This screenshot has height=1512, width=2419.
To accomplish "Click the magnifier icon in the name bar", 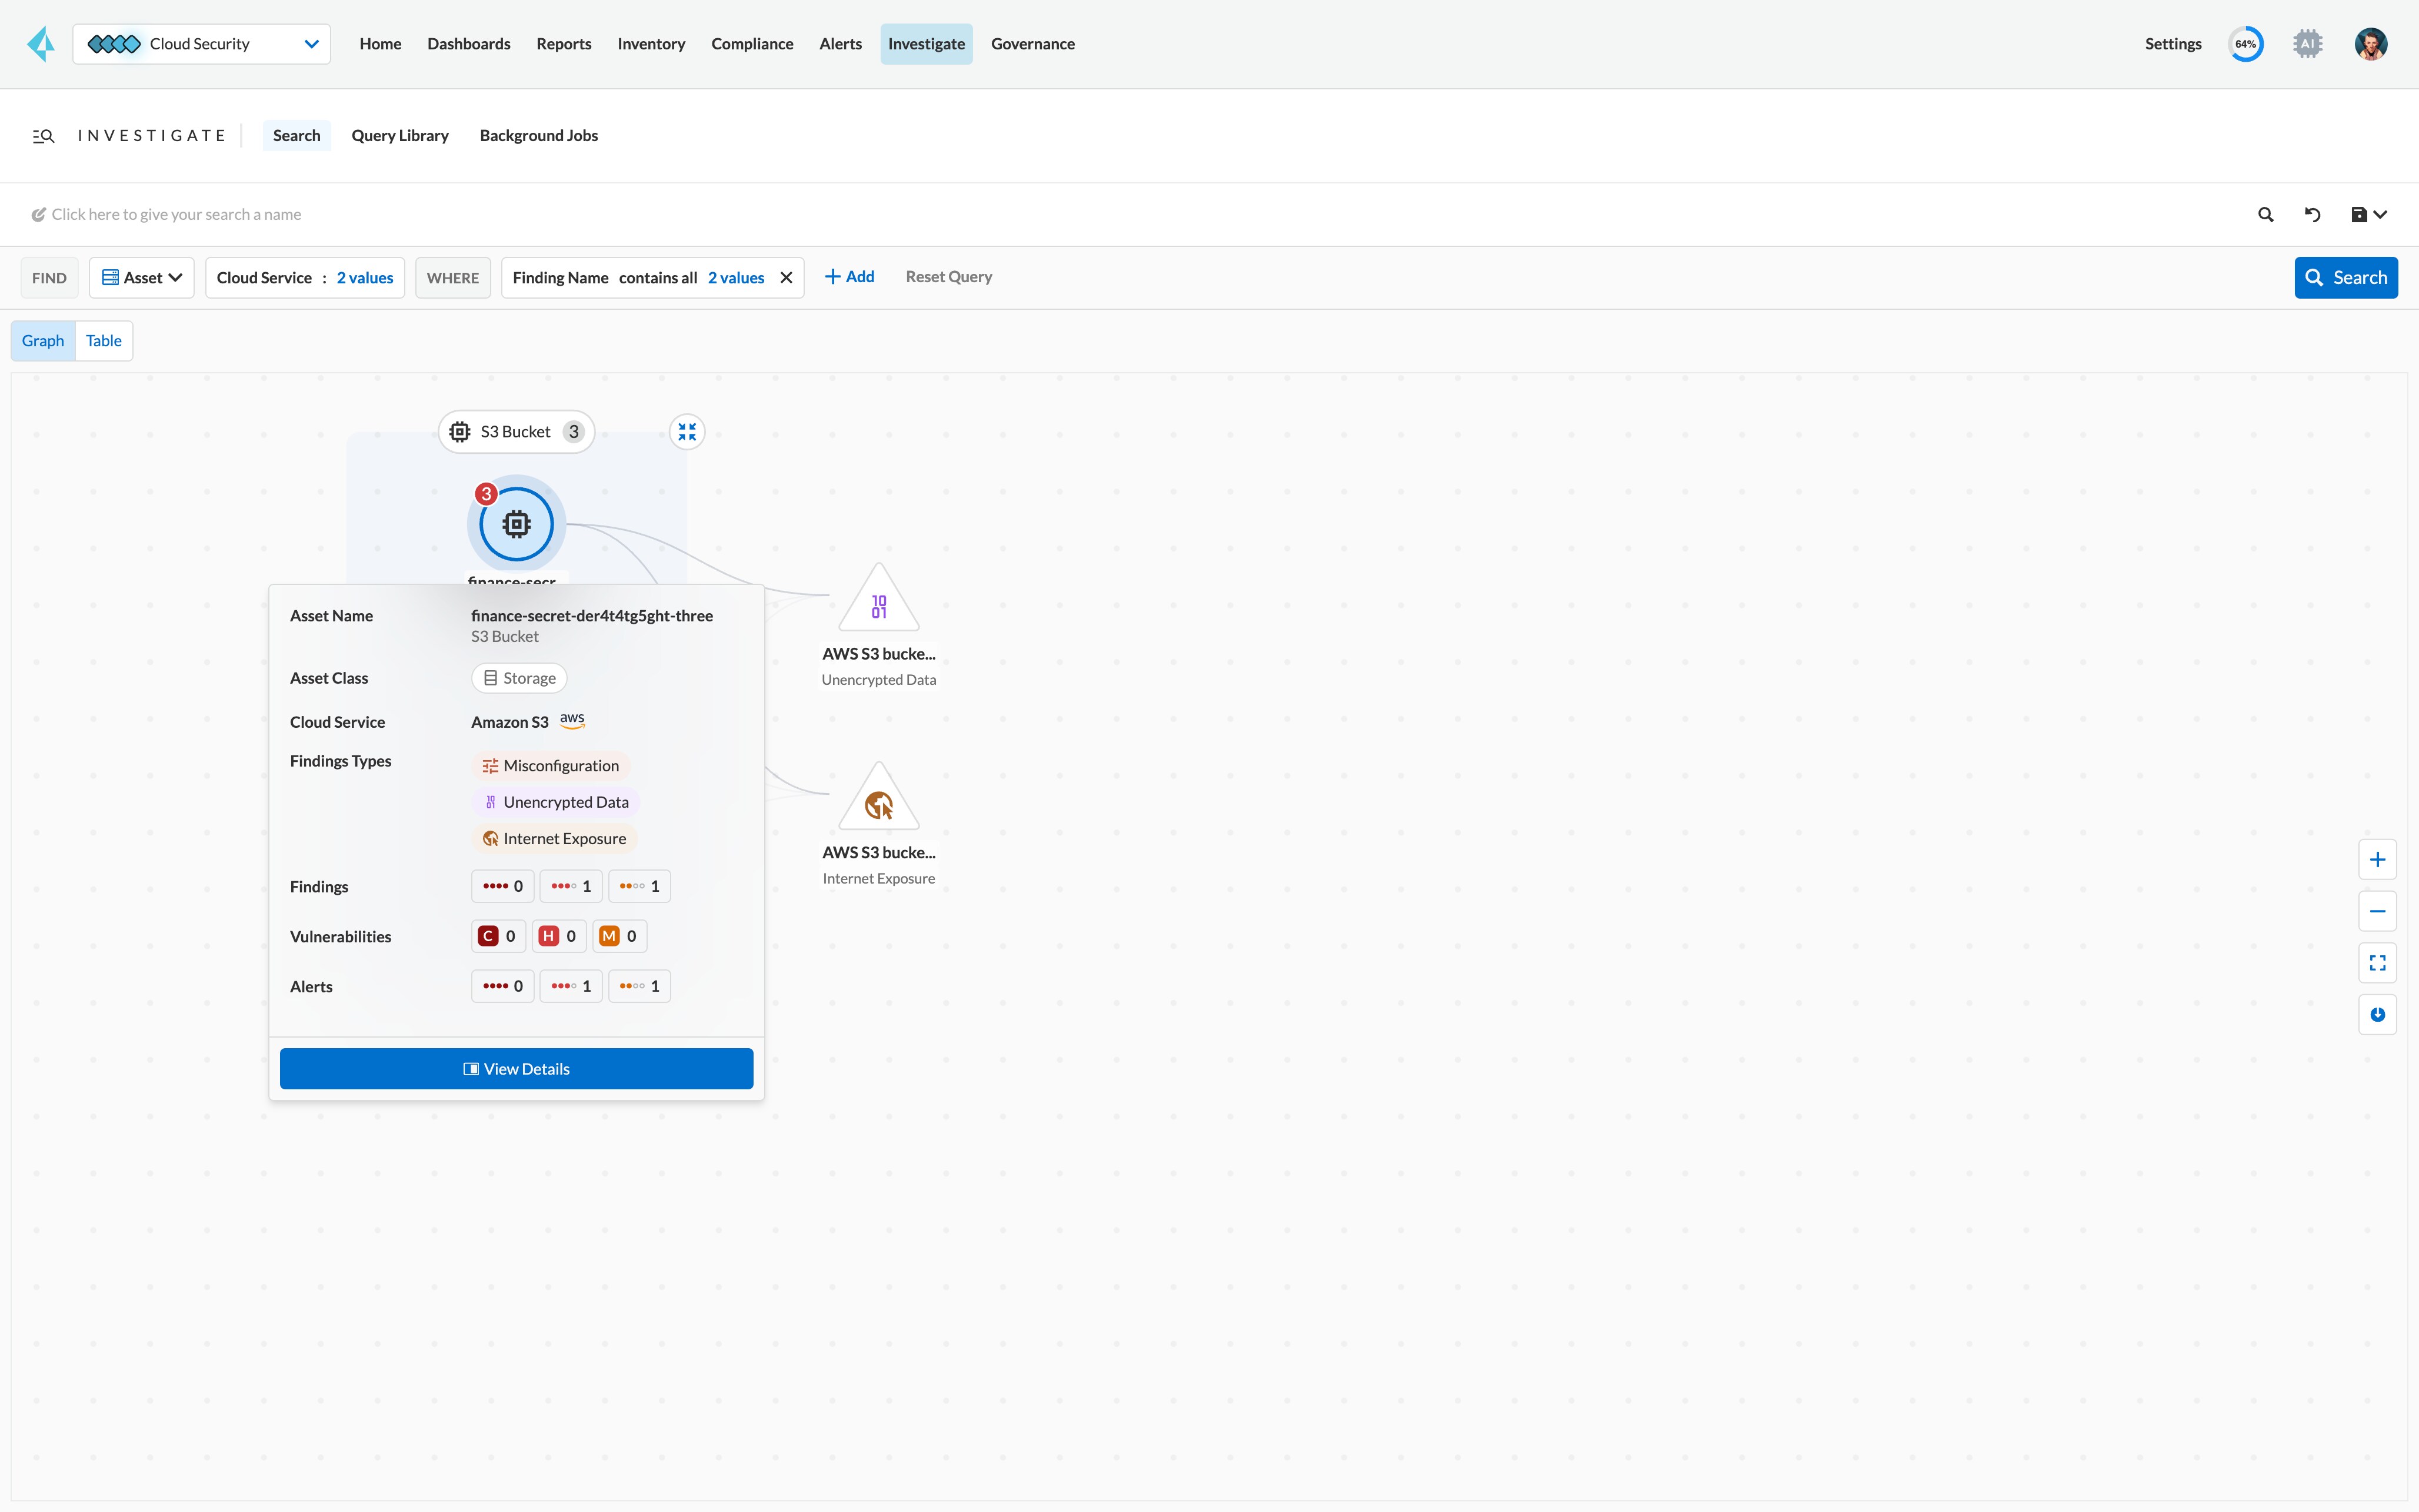I will (x=2266, y=215).
